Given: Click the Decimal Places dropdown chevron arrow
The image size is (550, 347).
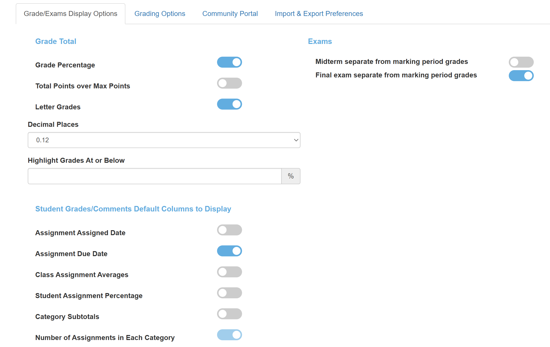Looking at the screenshot, I should coord(296,140).
